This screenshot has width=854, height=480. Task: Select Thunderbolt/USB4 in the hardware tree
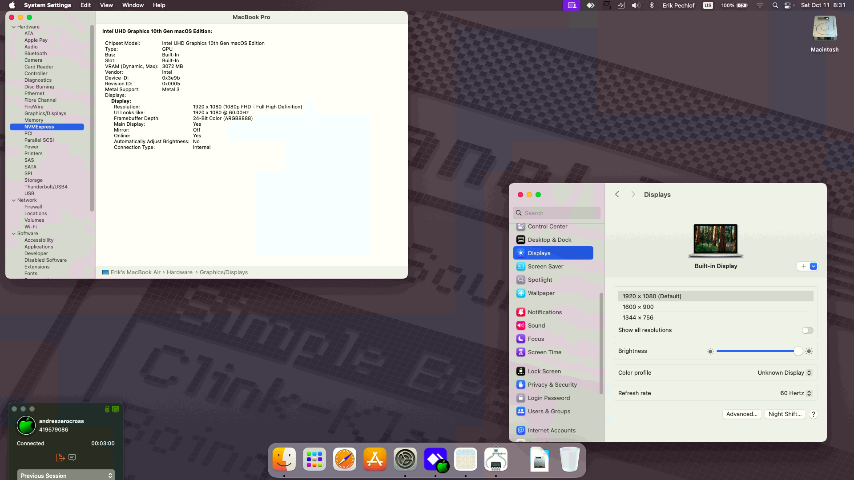46,187
